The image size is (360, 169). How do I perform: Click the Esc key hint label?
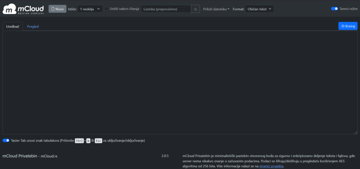coord(98,141)
